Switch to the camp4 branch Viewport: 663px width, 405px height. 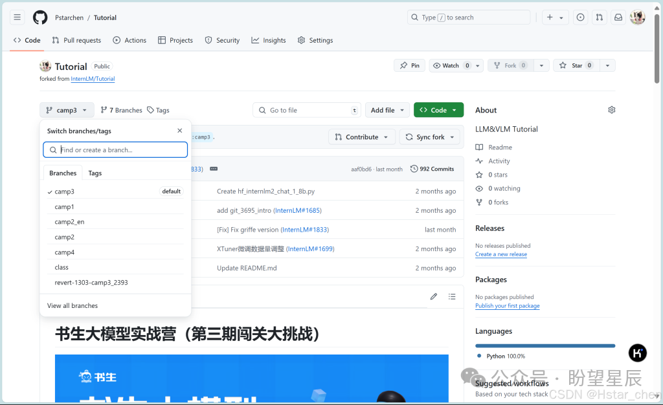(115, 252)
